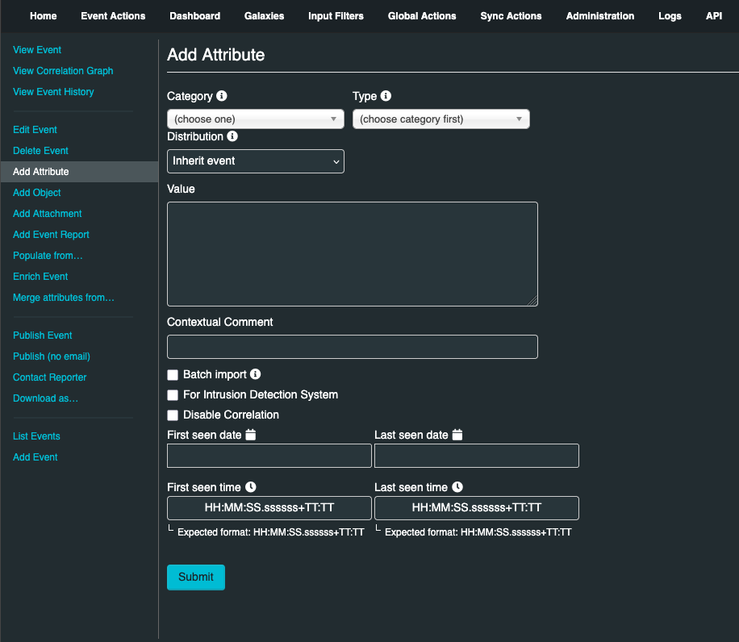
Task: Open the Administration menu
Action: coord(599,16)
